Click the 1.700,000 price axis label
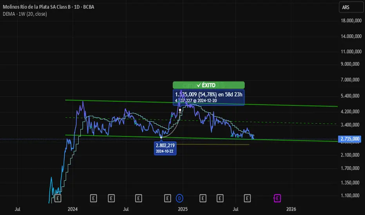This screenshot has width=365, height=215. [x=350, y=168]
